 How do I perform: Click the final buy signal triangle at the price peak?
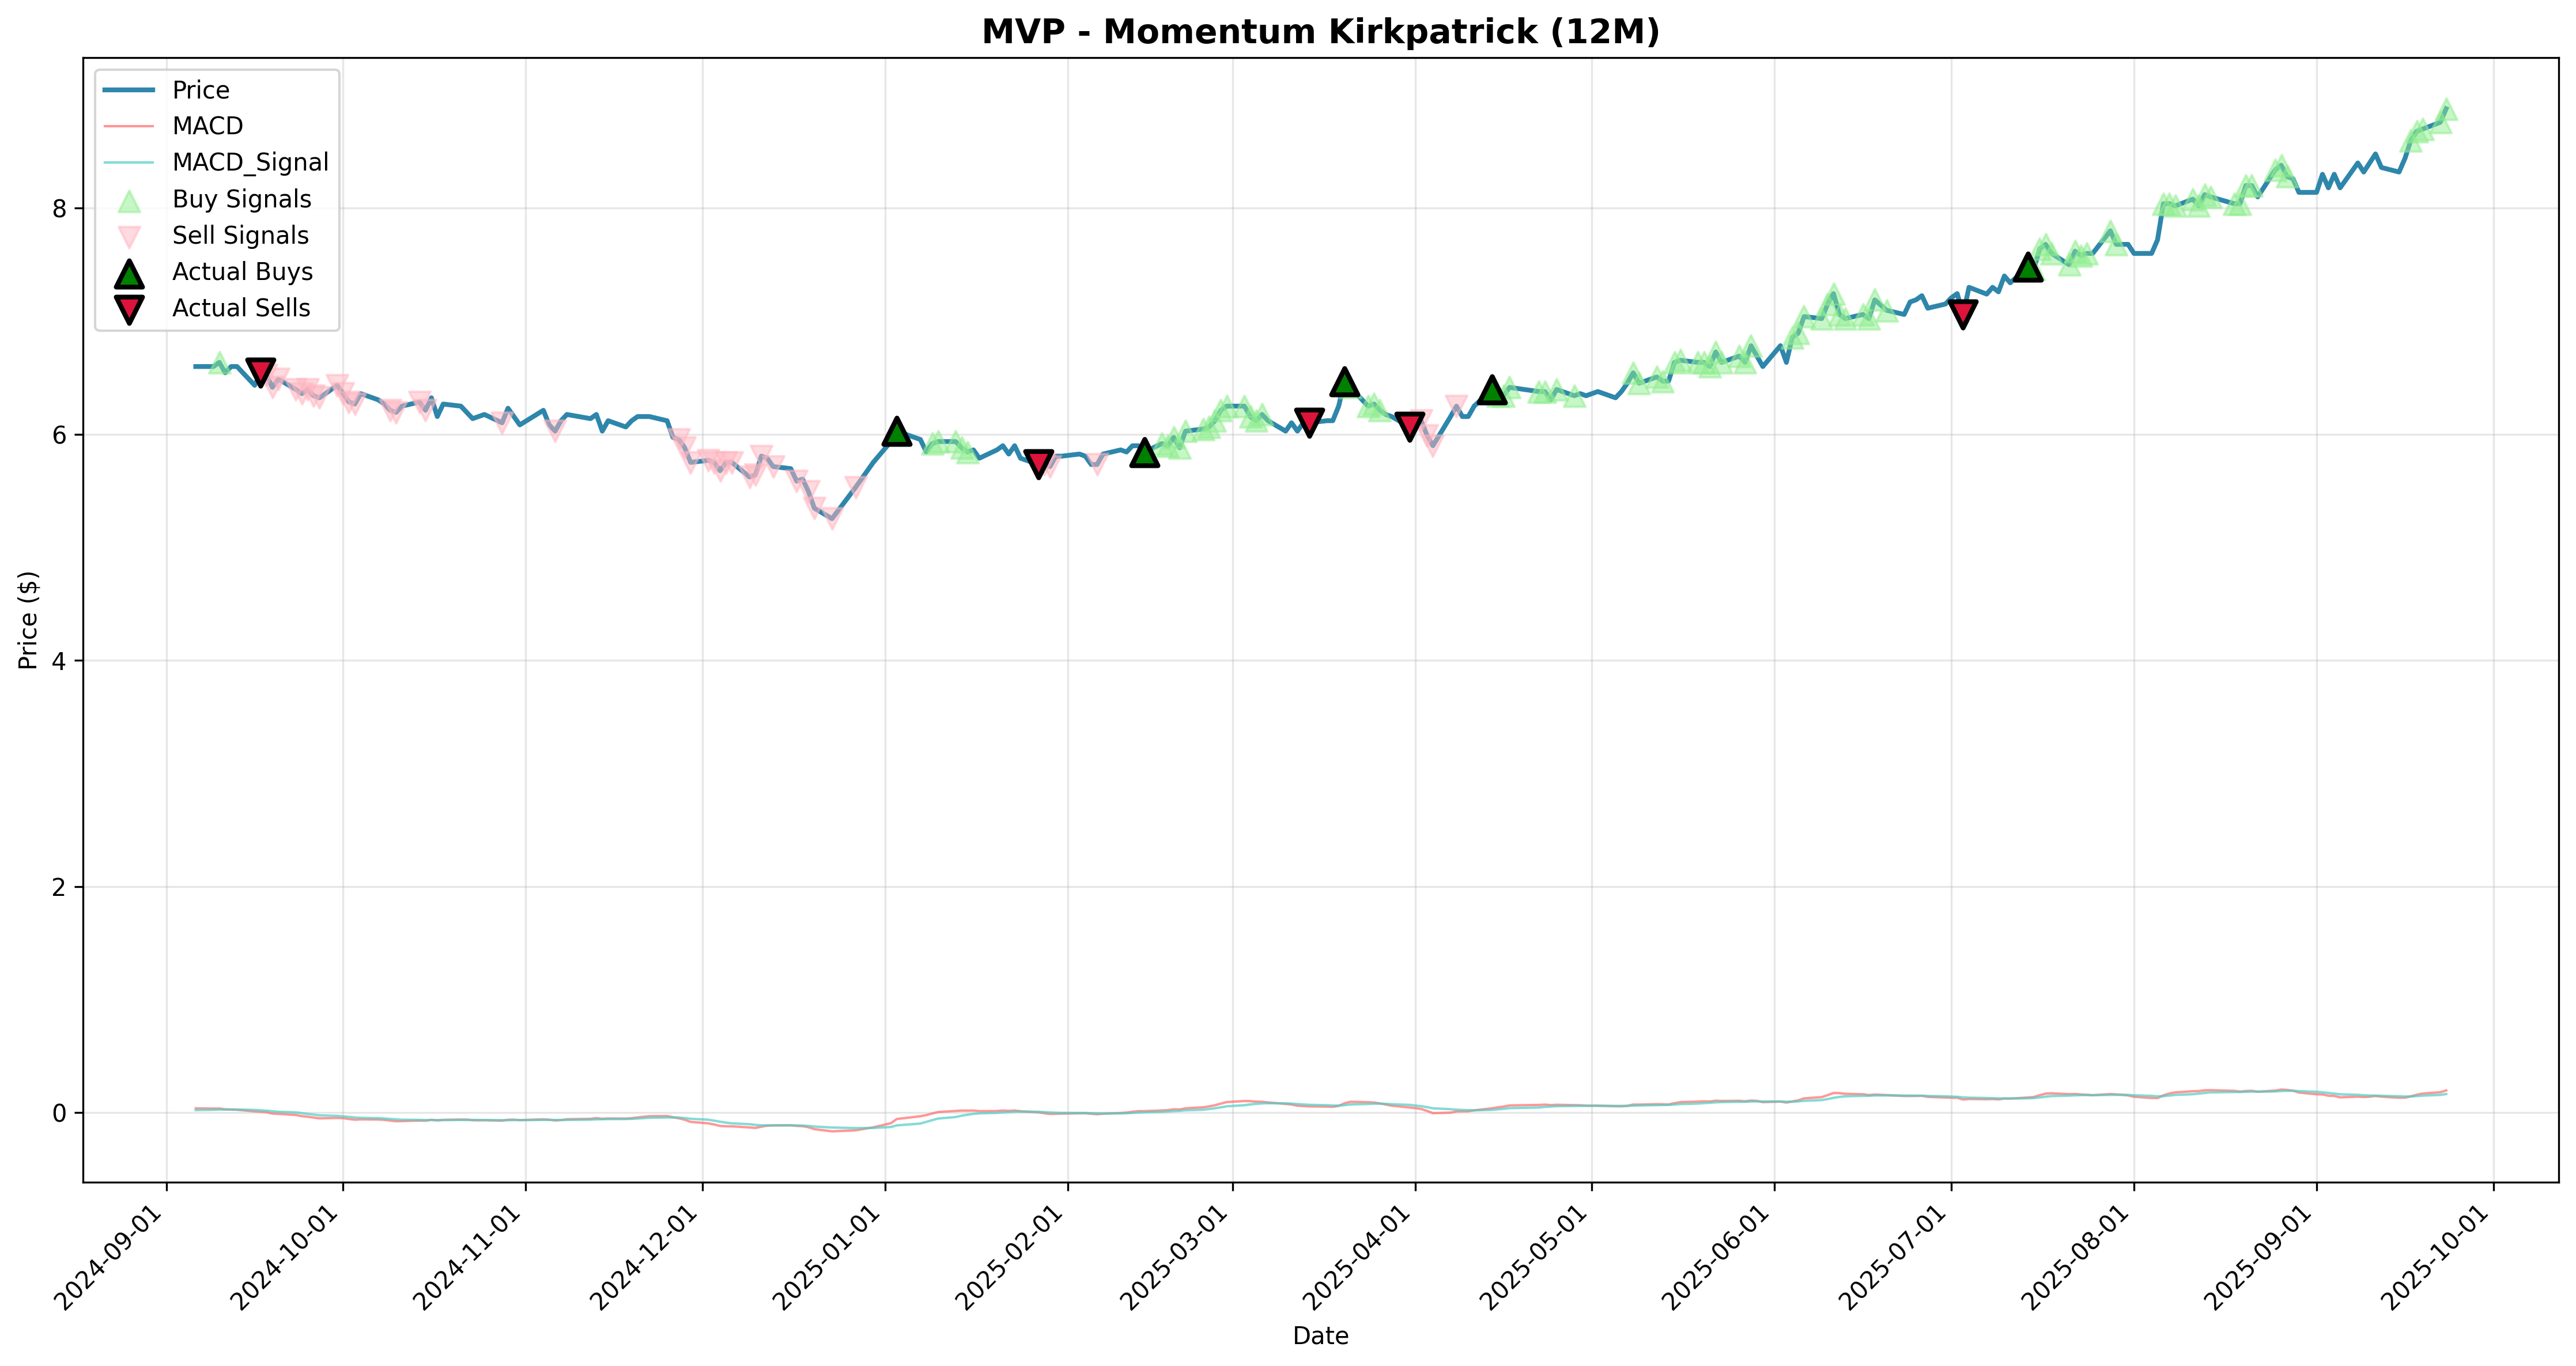[x=2446, y=110]
